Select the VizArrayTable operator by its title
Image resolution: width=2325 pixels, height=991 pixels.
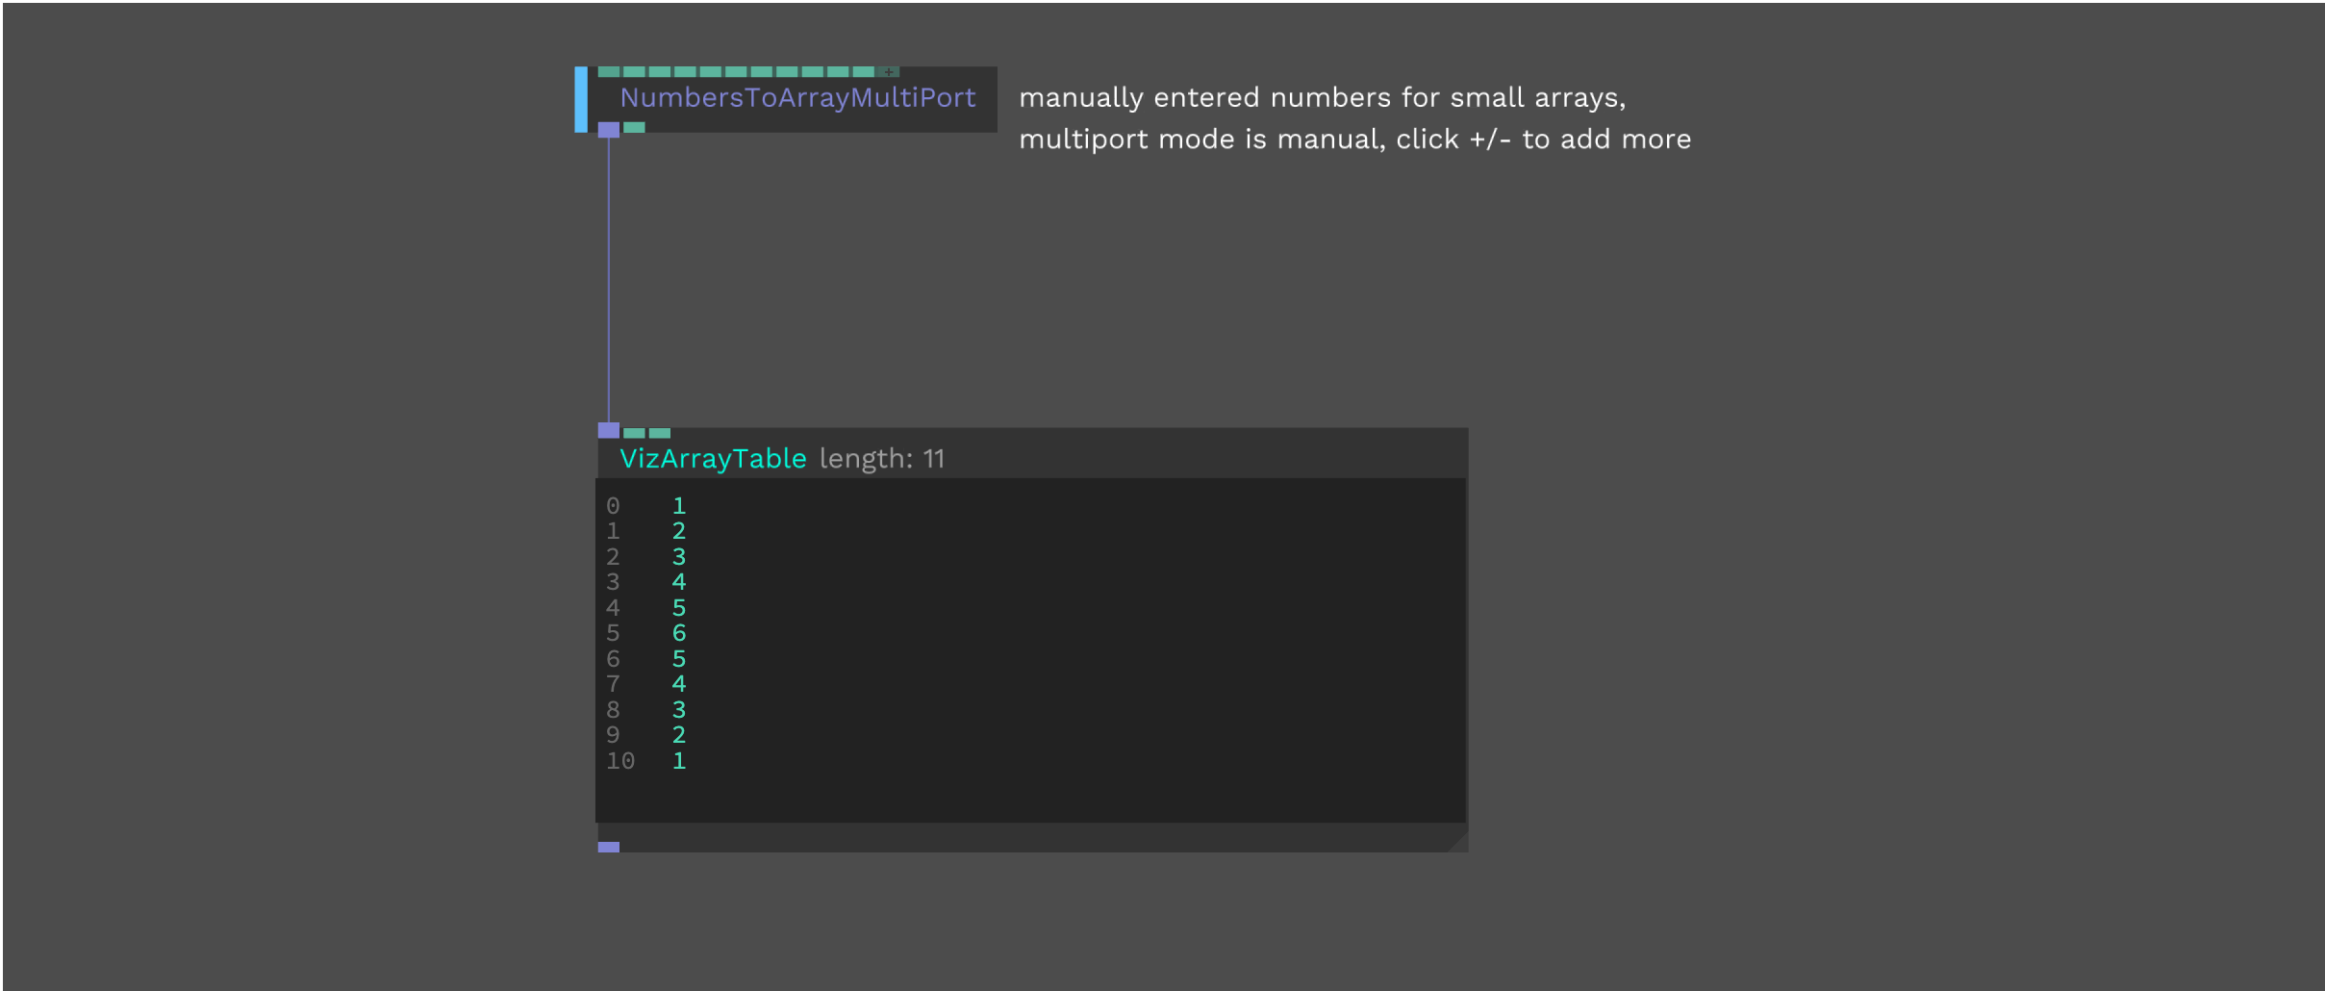[712, 459]
